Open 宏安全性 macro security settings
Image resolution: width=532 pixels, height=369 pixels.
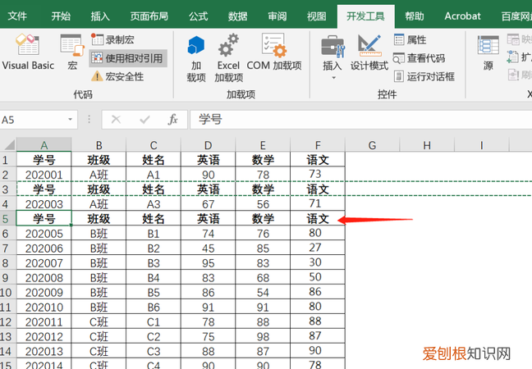tap(117, 76)
